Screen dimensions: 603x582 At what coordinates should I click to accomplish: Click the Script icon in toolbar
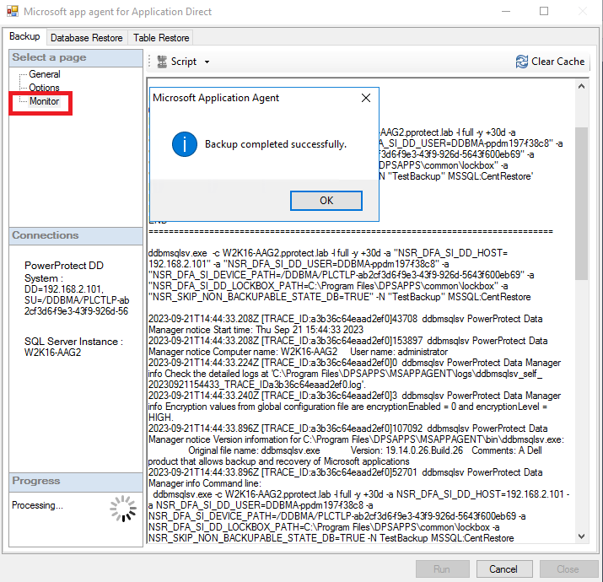coord(162,62)
